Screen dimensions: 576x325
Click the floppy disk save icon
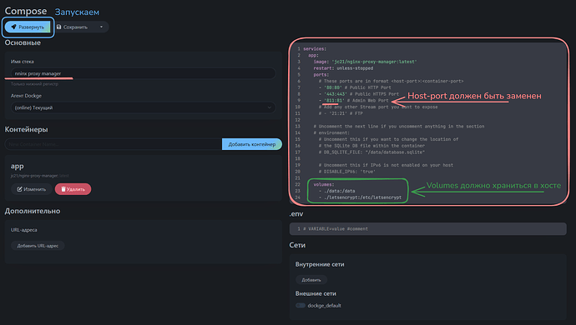[x=58, y=27]
